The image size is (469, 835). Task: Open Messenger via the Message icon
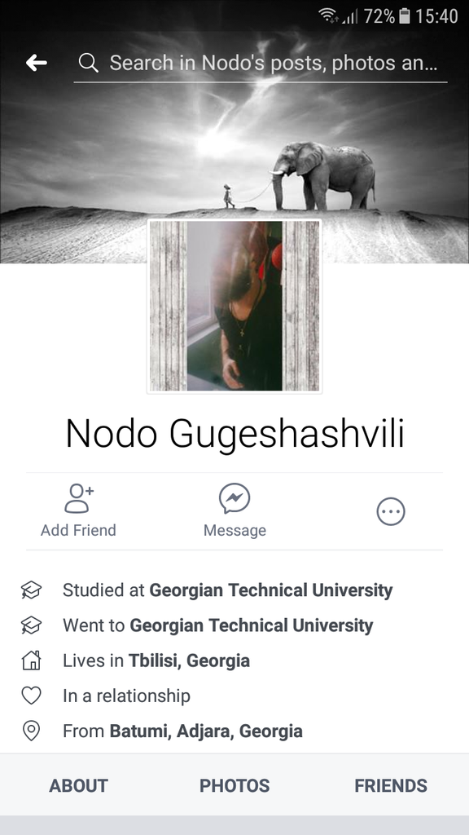click(x=234, y=498)
